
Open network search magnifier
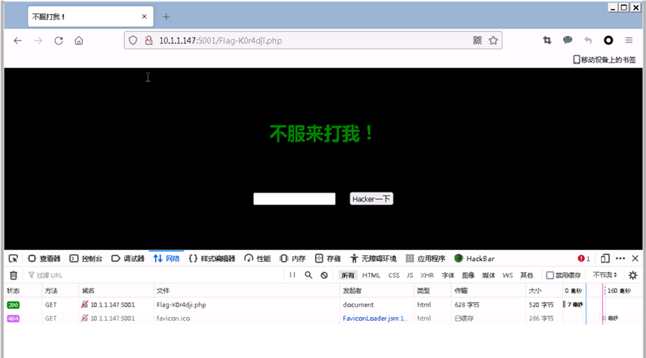(308, 275)
